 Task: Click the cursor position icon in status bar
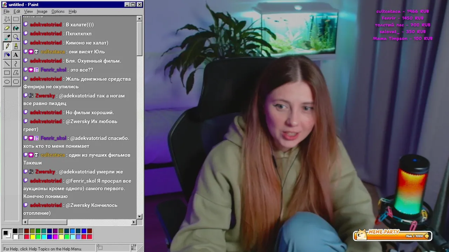click(x=100, y=248)
